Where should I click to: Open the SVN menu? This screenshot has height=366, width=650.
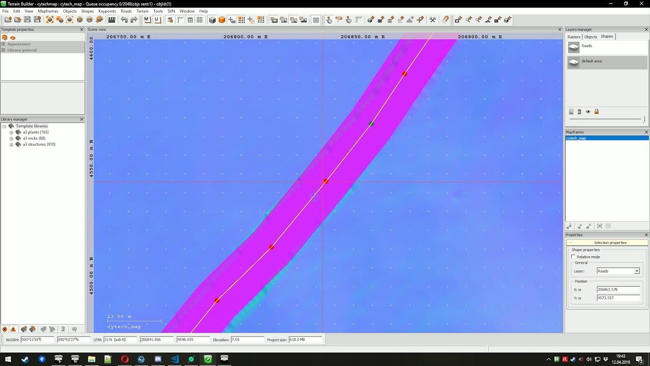171,11
